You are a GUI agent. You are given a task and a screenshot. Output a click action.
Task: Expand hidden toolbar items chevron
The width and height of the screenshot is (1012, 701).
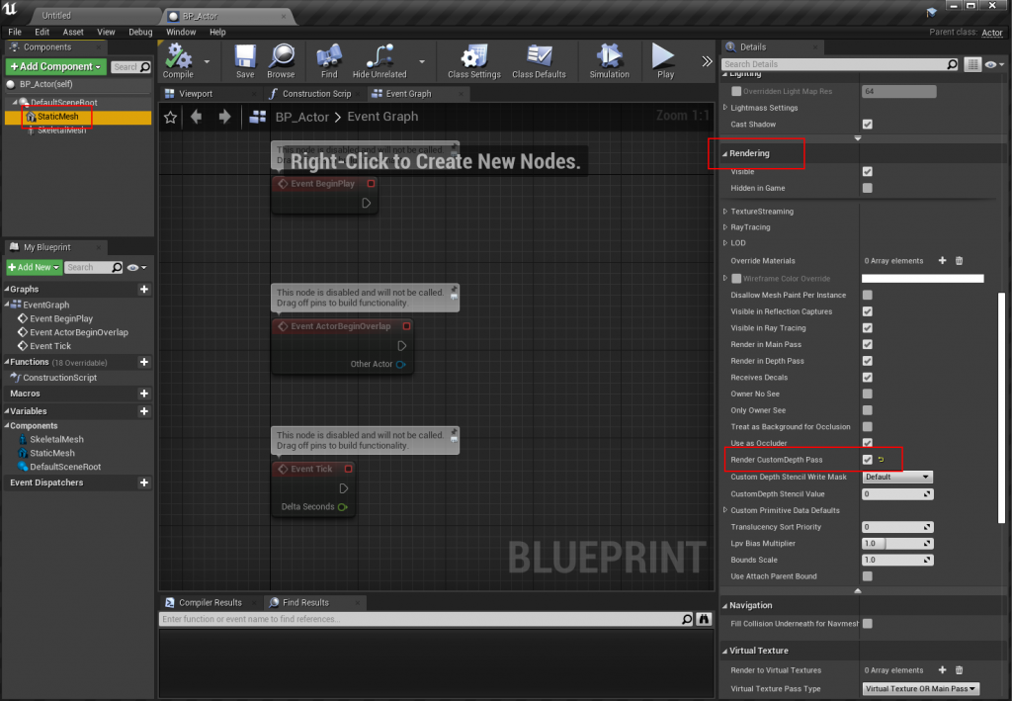coord(707,61)
